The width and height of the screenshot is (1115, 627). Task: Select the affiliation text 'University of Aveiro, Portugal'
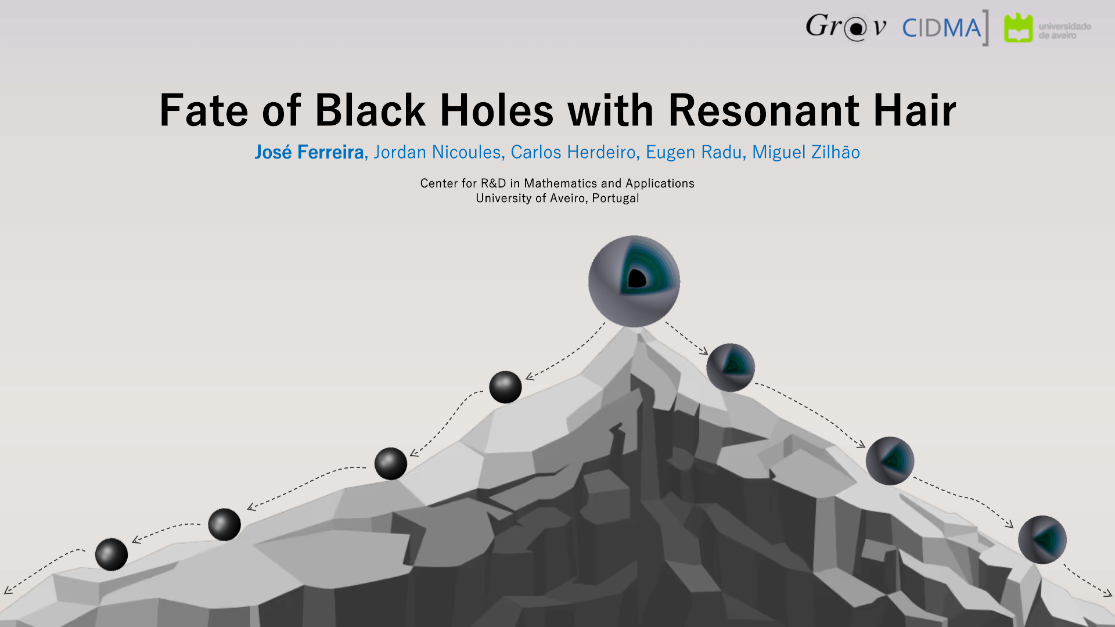tap(557, 198)
